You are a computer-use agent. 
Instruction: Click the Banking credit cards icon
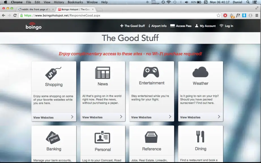[53, 138]
